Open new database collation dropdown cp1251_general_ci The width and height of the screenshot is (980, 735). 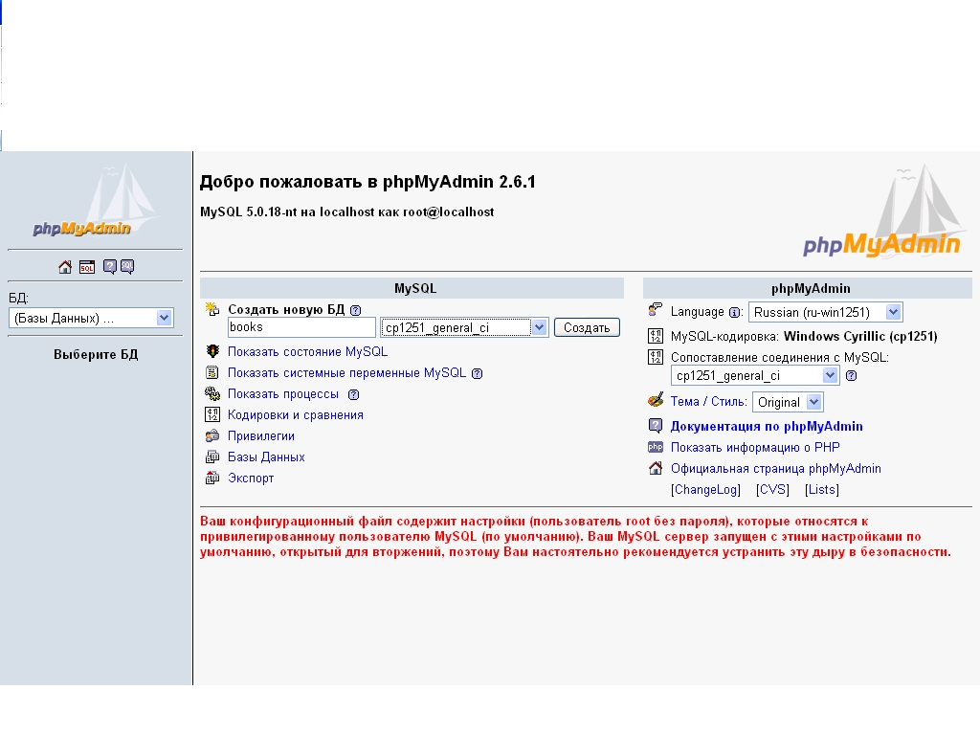tap(464, 327)
